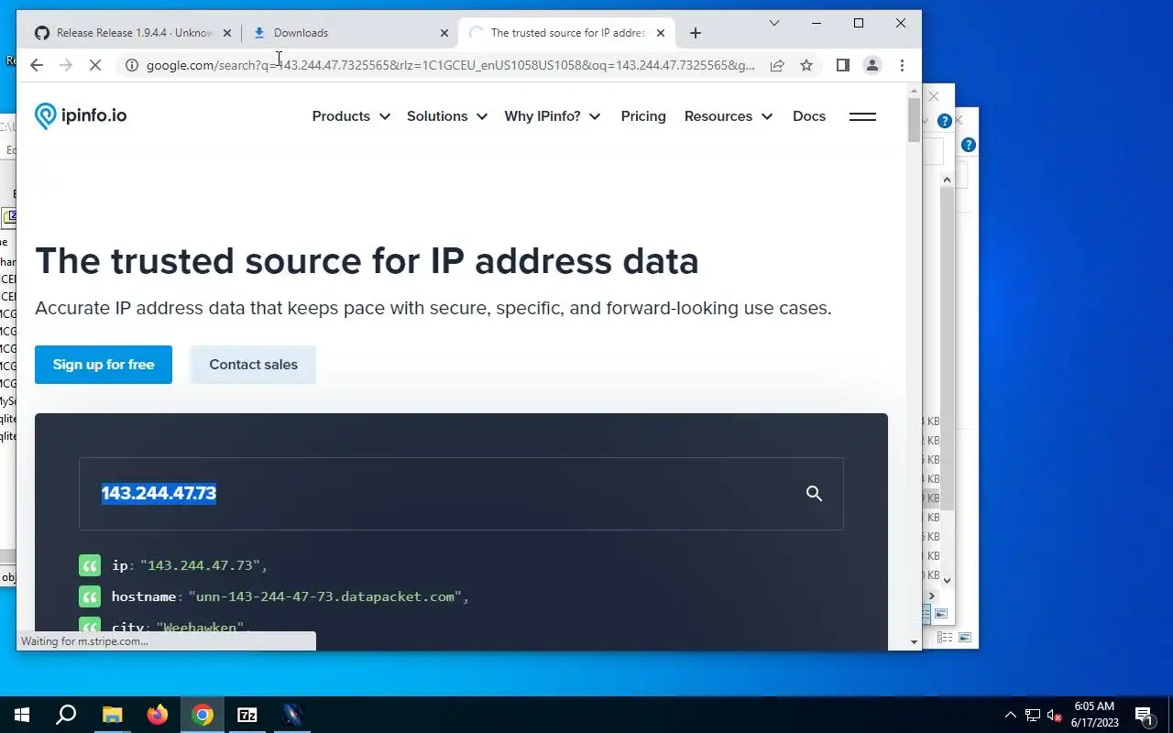Open the tab search chevron in Chrome
This screenshot has width=1173, height=733.
coord(774,23)
